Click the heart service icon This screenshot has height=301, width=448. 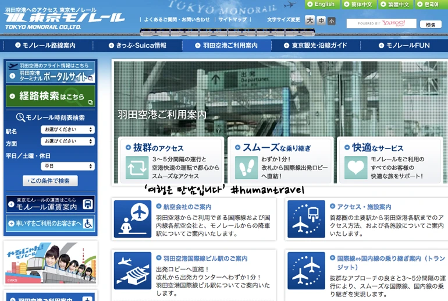coord(355,168)
